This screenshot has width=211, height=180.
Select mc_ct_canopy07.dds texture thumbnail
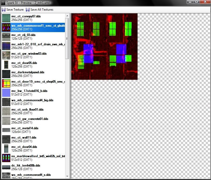pos(6,18)
